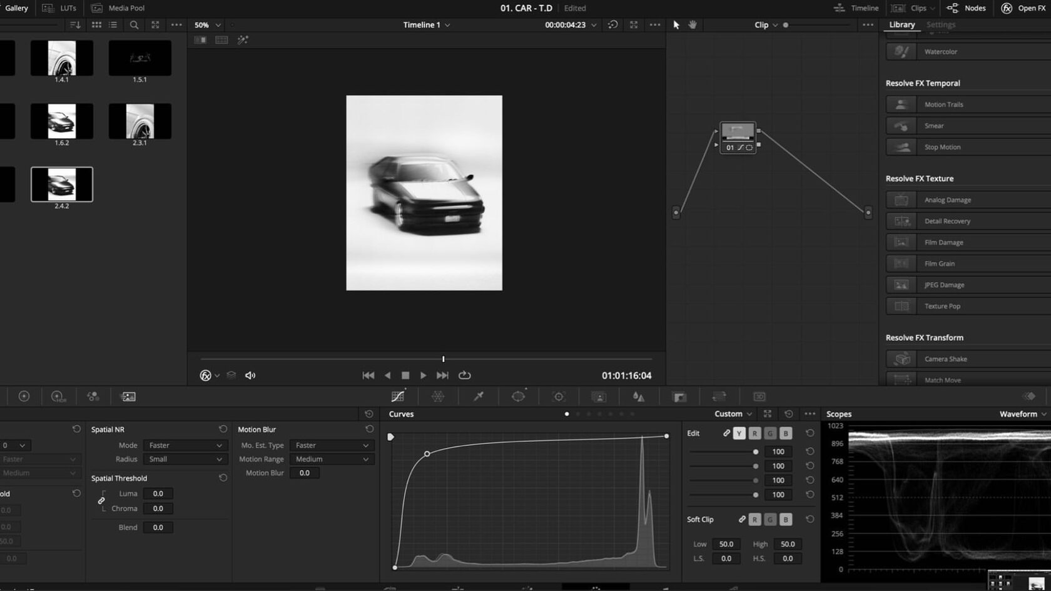Click the Curves palette icon
This screenshot has width=1051, height=591.
pyautogui.click(x=397, y=397)
